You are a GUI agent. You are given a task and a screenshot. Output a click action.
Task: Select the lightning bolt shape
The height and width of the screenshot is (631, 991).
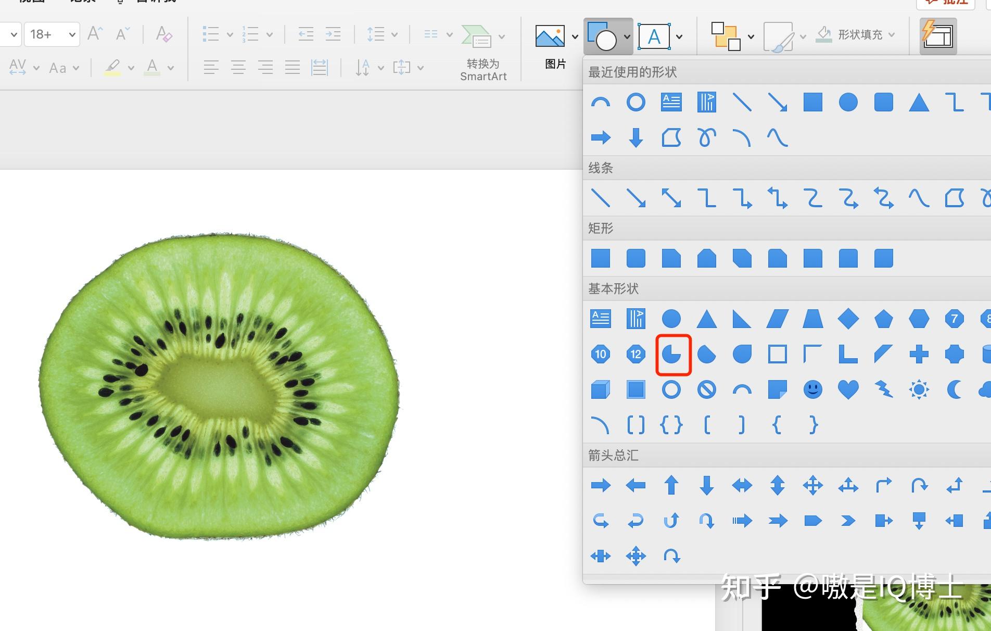pyautogui.click(x=884, y=389)
